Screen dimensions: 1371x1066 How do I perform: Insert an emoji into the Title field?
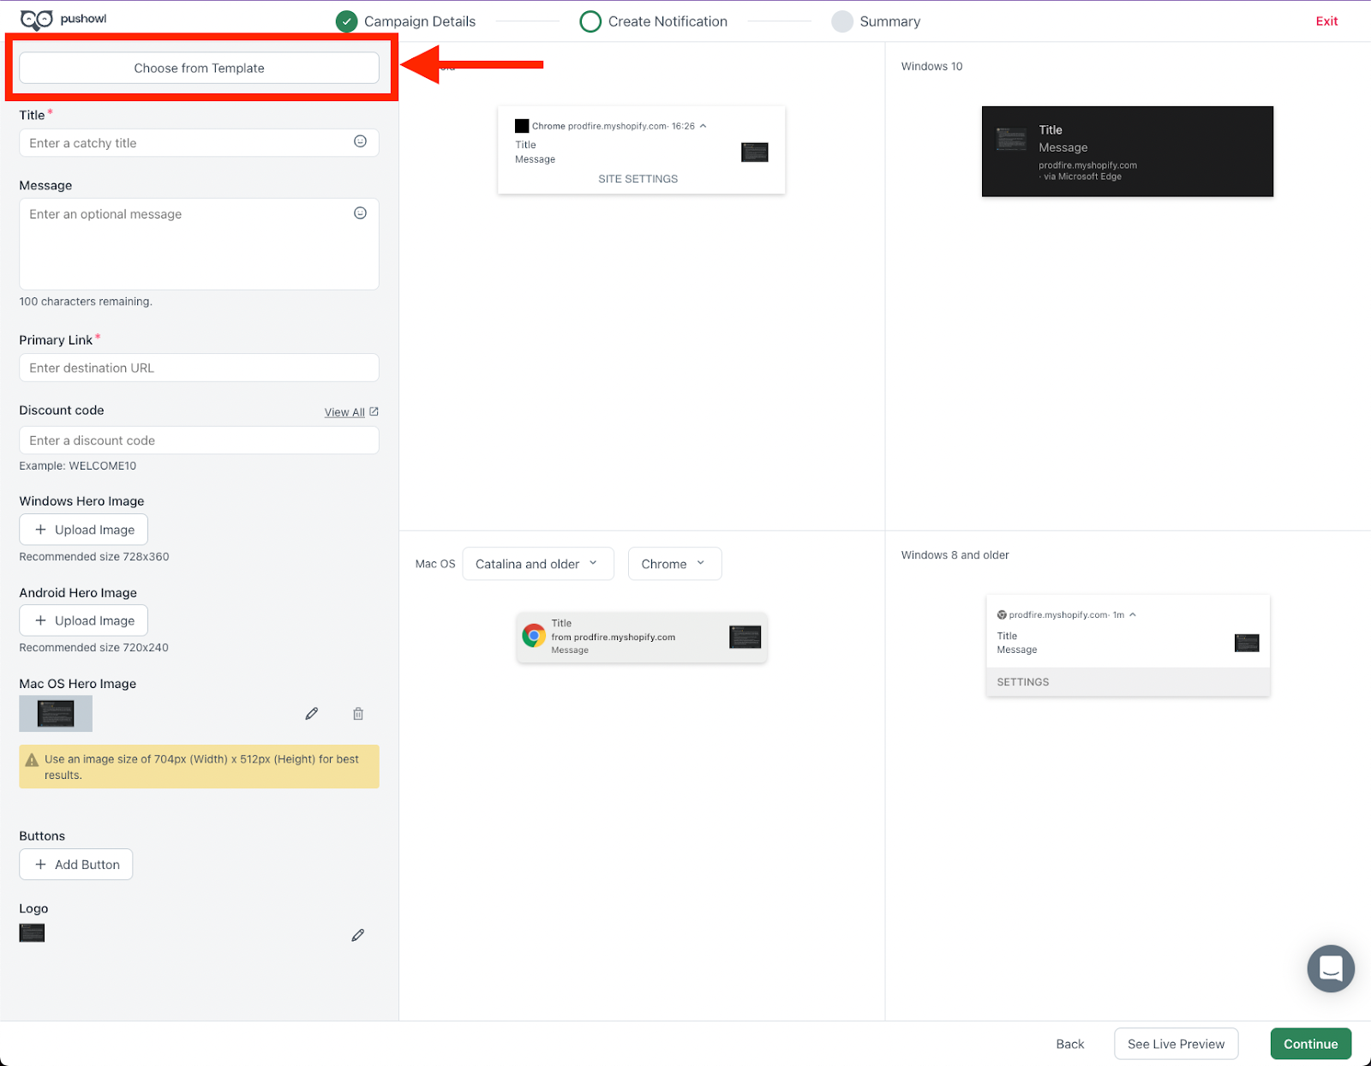coord(360,142)
